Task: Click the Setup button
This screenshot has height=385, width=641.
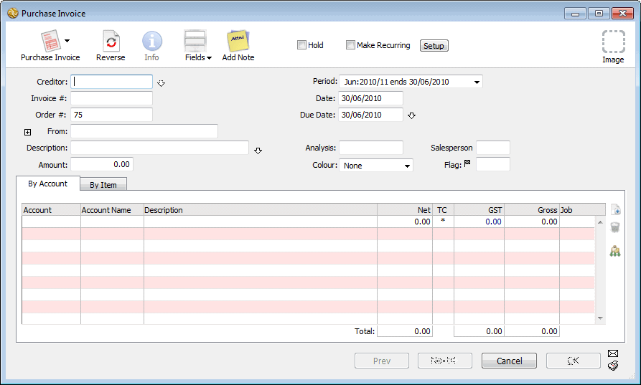Action: click(434, 46)
